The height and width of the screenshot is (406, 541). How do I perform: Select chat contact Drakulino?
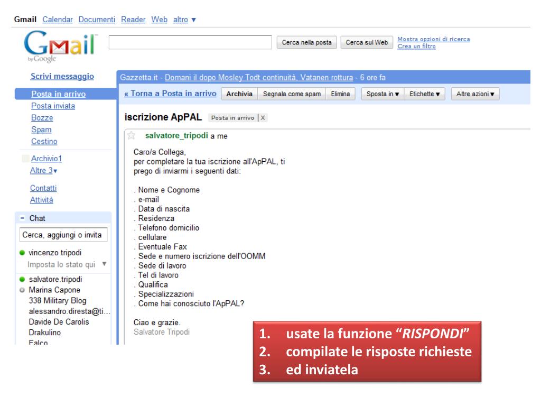[45, 333]
